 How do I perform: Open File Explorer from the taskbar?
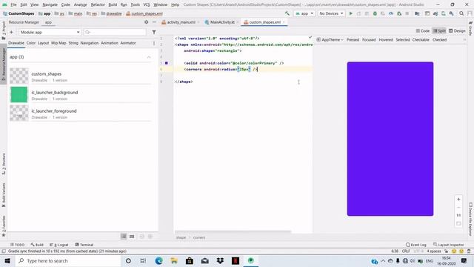coord(174,260)
